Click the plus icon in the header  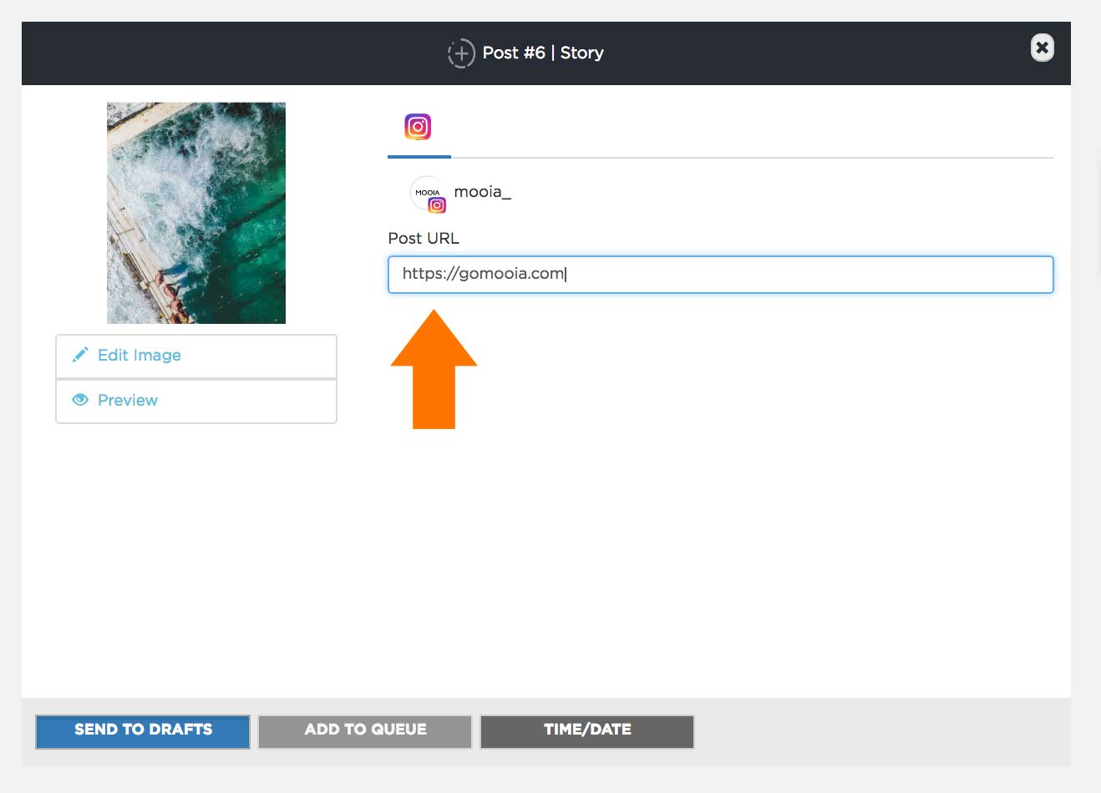[x=461, y=53]
